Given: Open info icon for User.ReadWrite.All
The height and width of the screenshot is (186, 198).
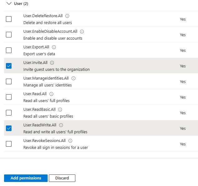Looking at the screenshot, I should pos(61,125).
